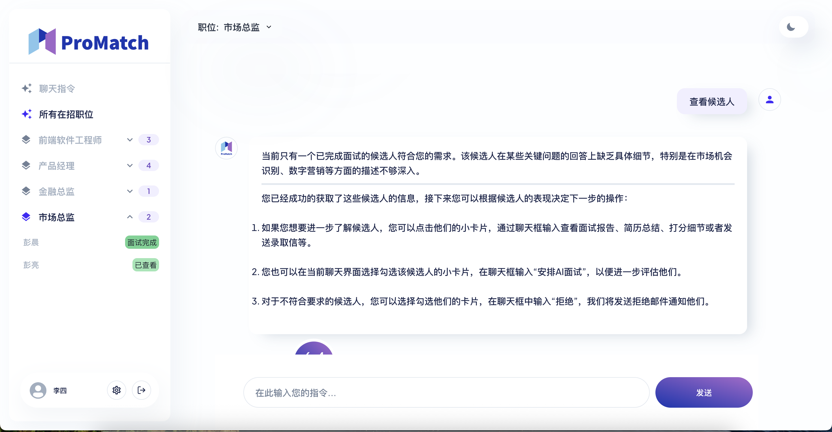Log out using the exit arrow icon
Image resolution: width=832 pixels, height=432 pixels.
141,390
